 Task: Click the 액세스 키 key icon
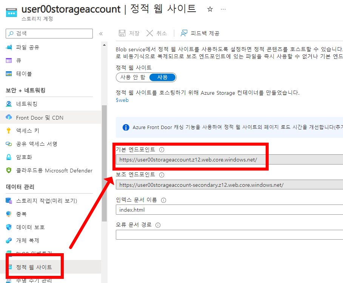pyautogui.click(x=9, y=131)
